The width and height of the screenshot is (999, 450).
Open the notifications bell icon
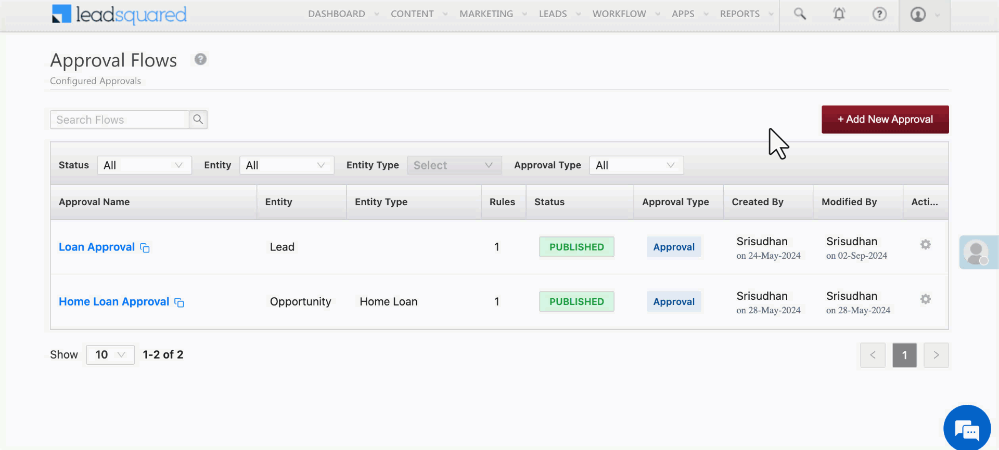[x=839, y=14]
